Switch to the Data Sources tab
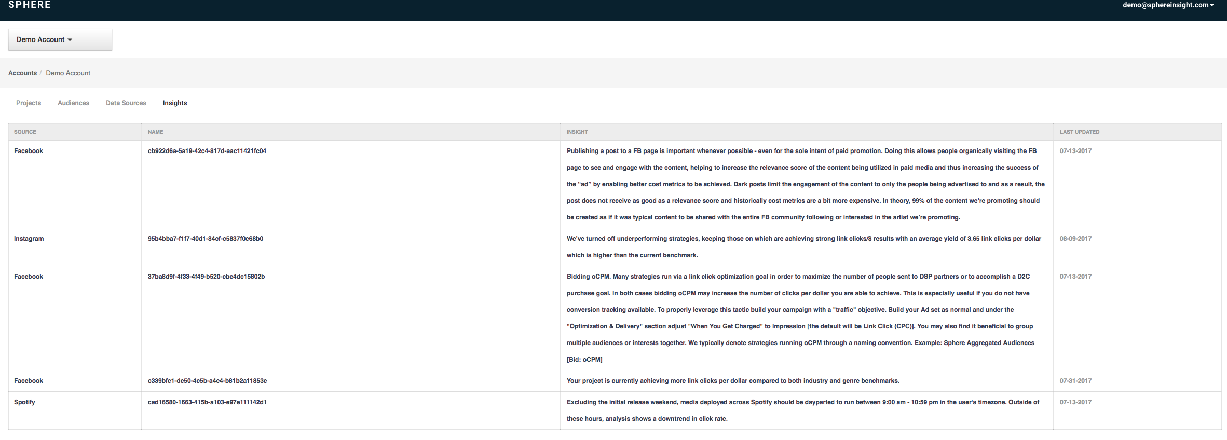 point(126,103)
